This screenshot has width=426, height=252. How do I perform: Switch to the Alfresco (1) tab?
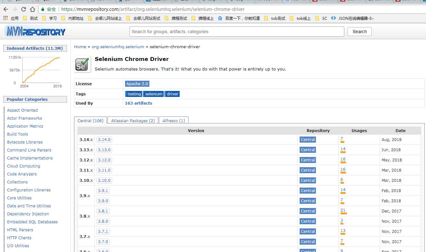click(174, 121)
